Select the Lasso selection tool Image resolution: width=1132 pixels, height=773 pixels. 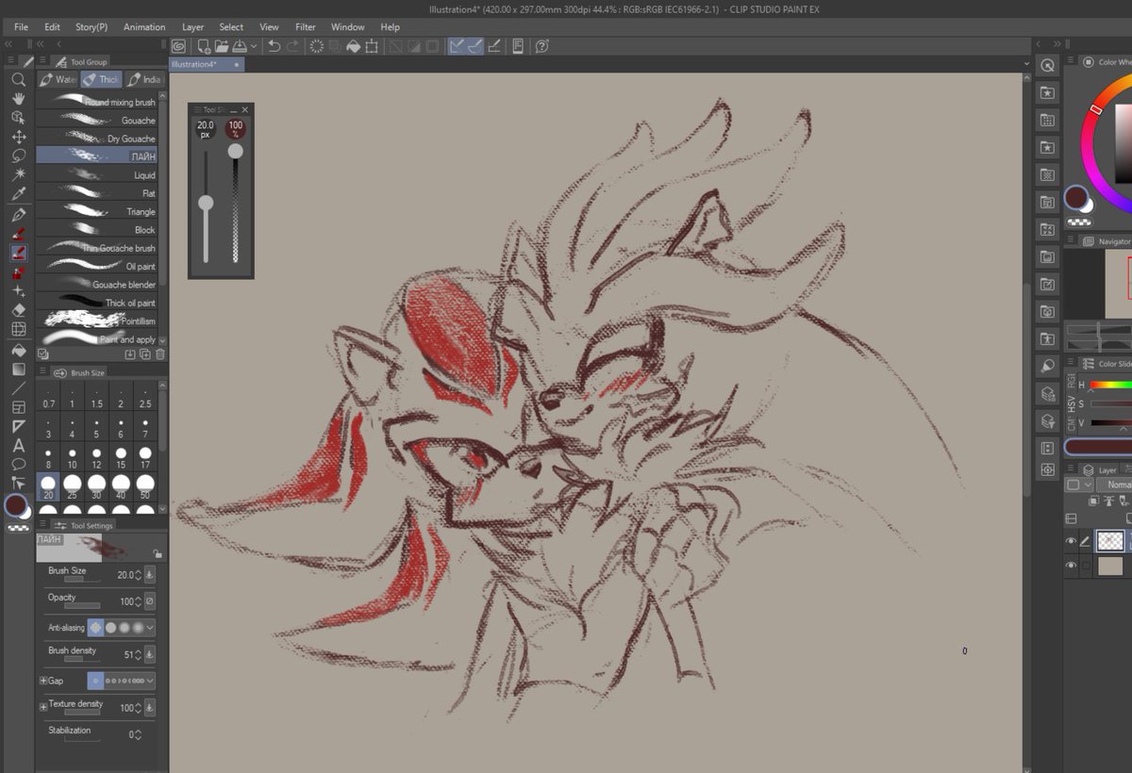18,156
